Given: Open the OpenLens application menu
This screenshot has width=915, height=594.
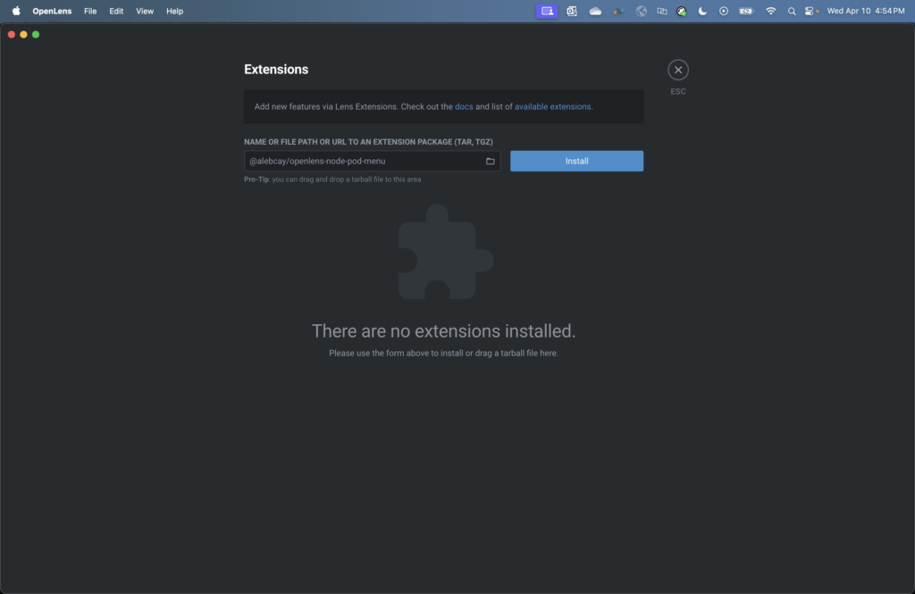Looking at the screenshot, I should click(52, 11).
